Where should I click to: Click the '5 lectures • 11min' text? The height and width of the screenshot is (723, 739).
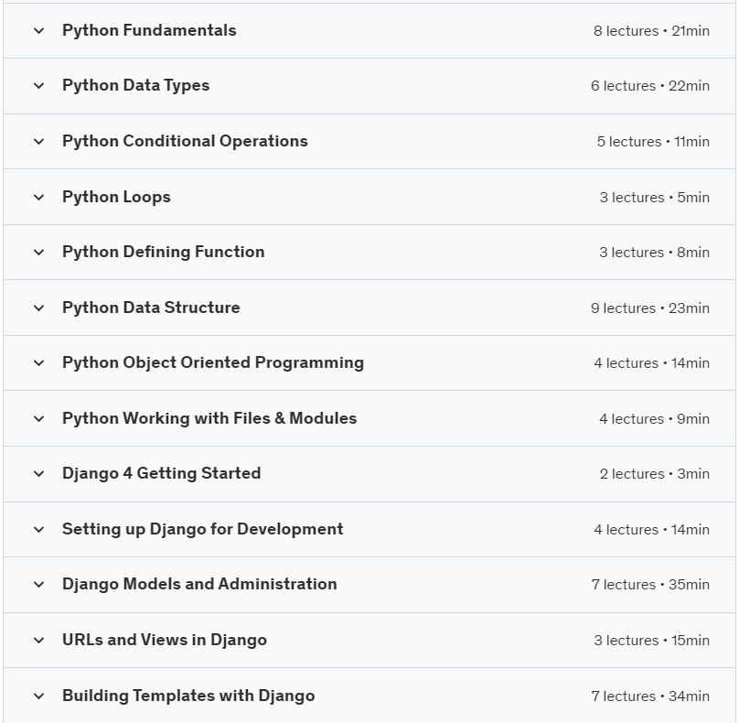tap(653, 142)
